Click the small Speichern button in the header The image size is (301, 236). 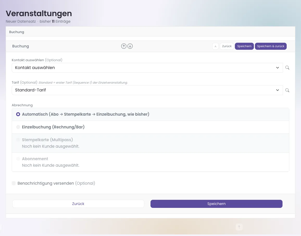pyautogui.click(x=244, y=46)
